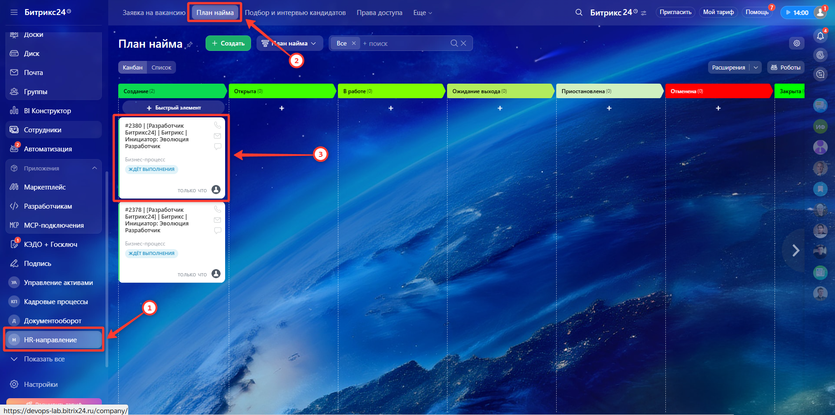Click the phone icon on card #2380

218,125
